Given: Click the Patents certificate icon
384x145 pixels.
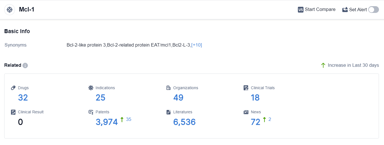Looking at the screenshot, I should tap(91, 112).
